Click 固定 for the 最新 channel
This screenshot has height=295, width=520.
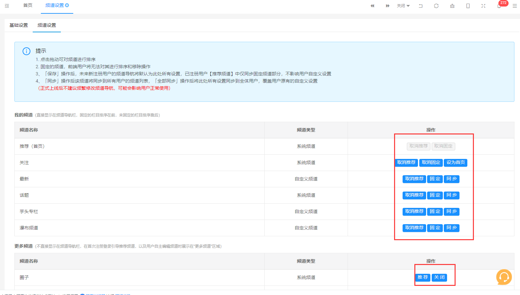(435, 179)
